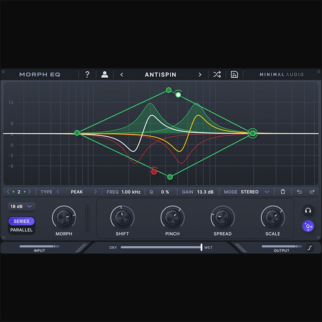Randomize preset with shuffle icon

(217, 74)
